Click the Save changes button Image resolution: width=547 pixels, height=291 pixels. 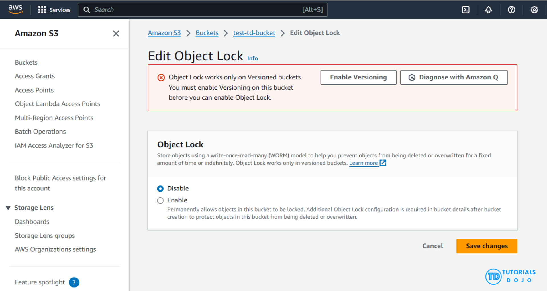coord(487,246)
